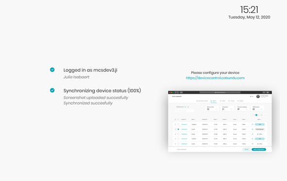Open the devicecontrol.cobundu.com link

click(215, 78)
